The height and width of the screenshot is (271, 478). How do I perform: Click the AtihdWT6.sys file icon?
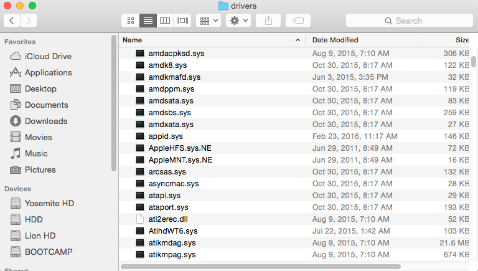click(140, 231)
